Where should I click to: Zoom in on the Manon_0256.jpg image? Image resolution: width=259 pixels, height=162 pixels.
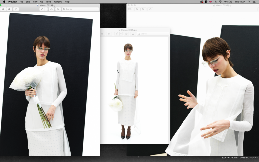pos(143,9)
